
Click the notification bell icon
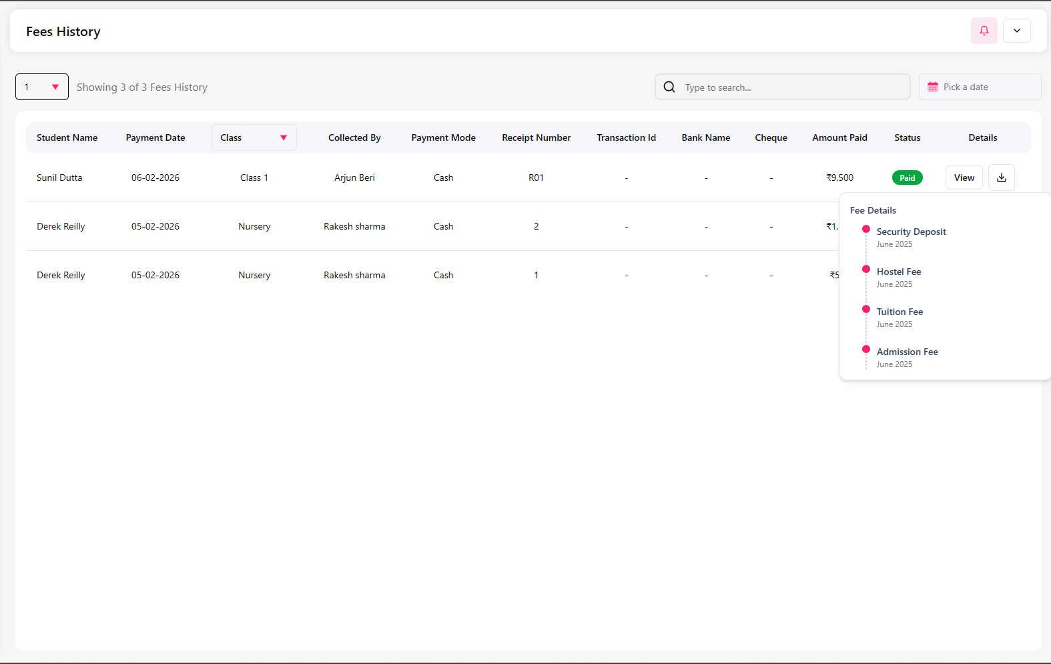pos(984,31)
